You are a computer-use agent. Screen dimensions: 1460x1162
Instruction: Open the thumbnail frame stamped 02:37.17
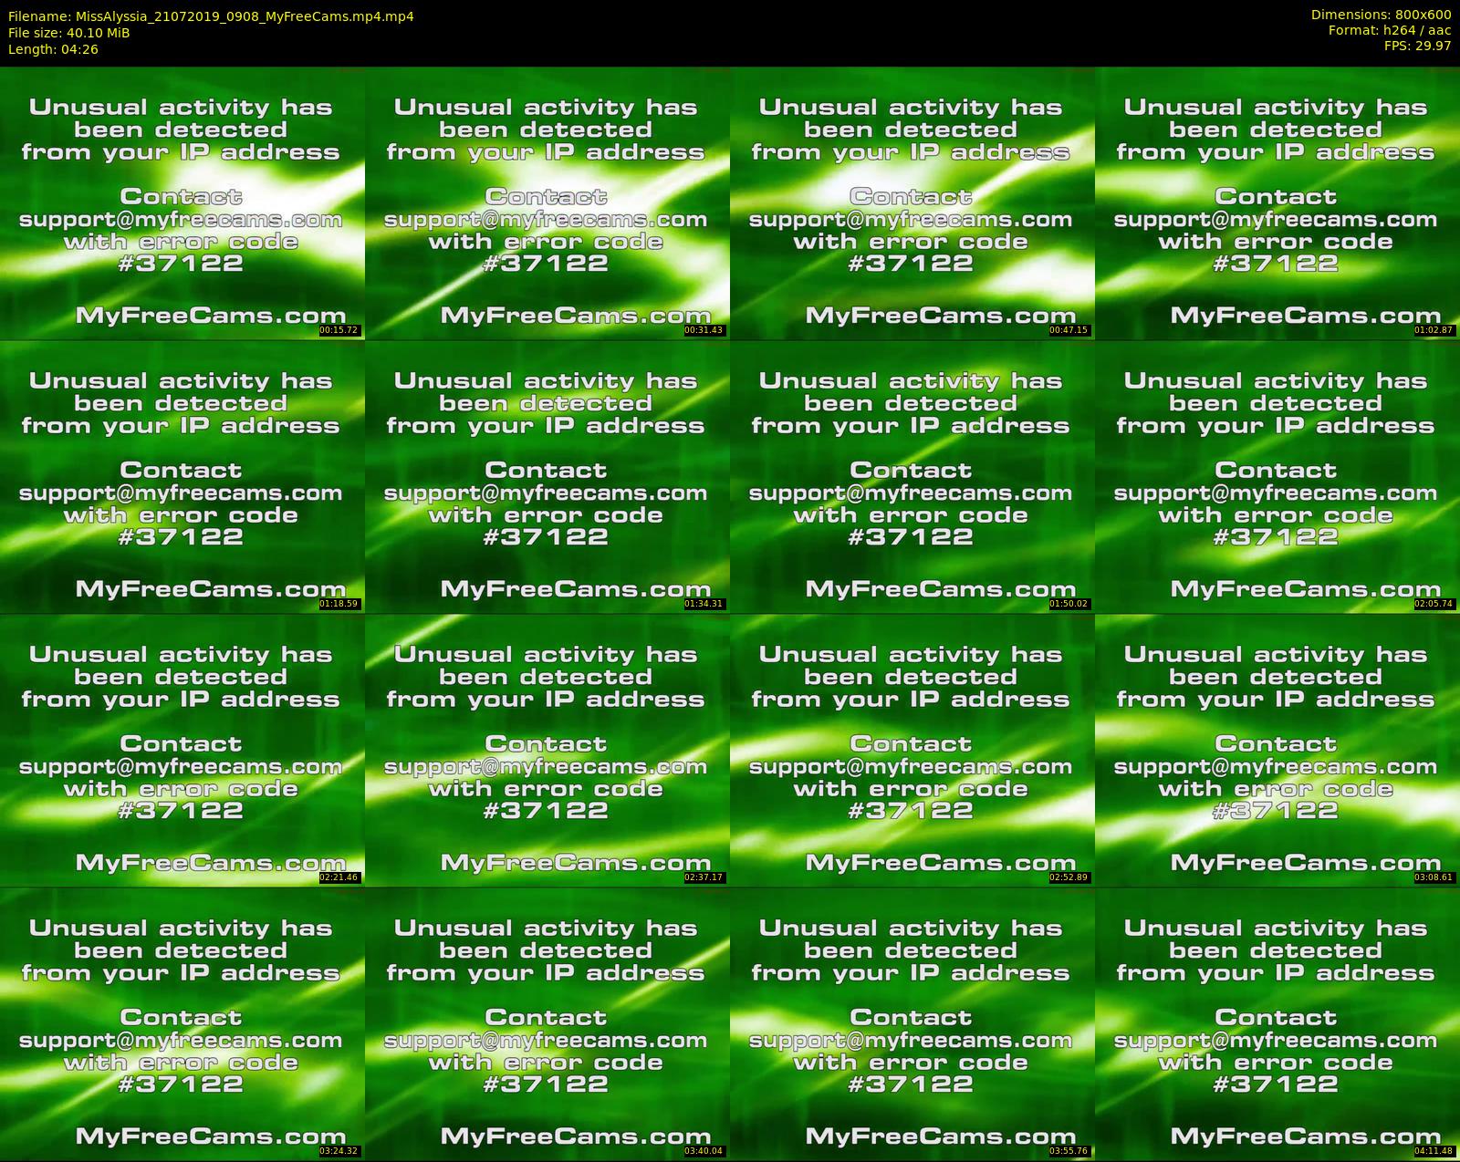pos(547,751)
